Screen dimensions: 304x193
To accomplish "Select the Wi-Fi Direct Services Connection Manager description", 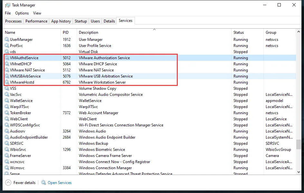I will coord(121,125).
